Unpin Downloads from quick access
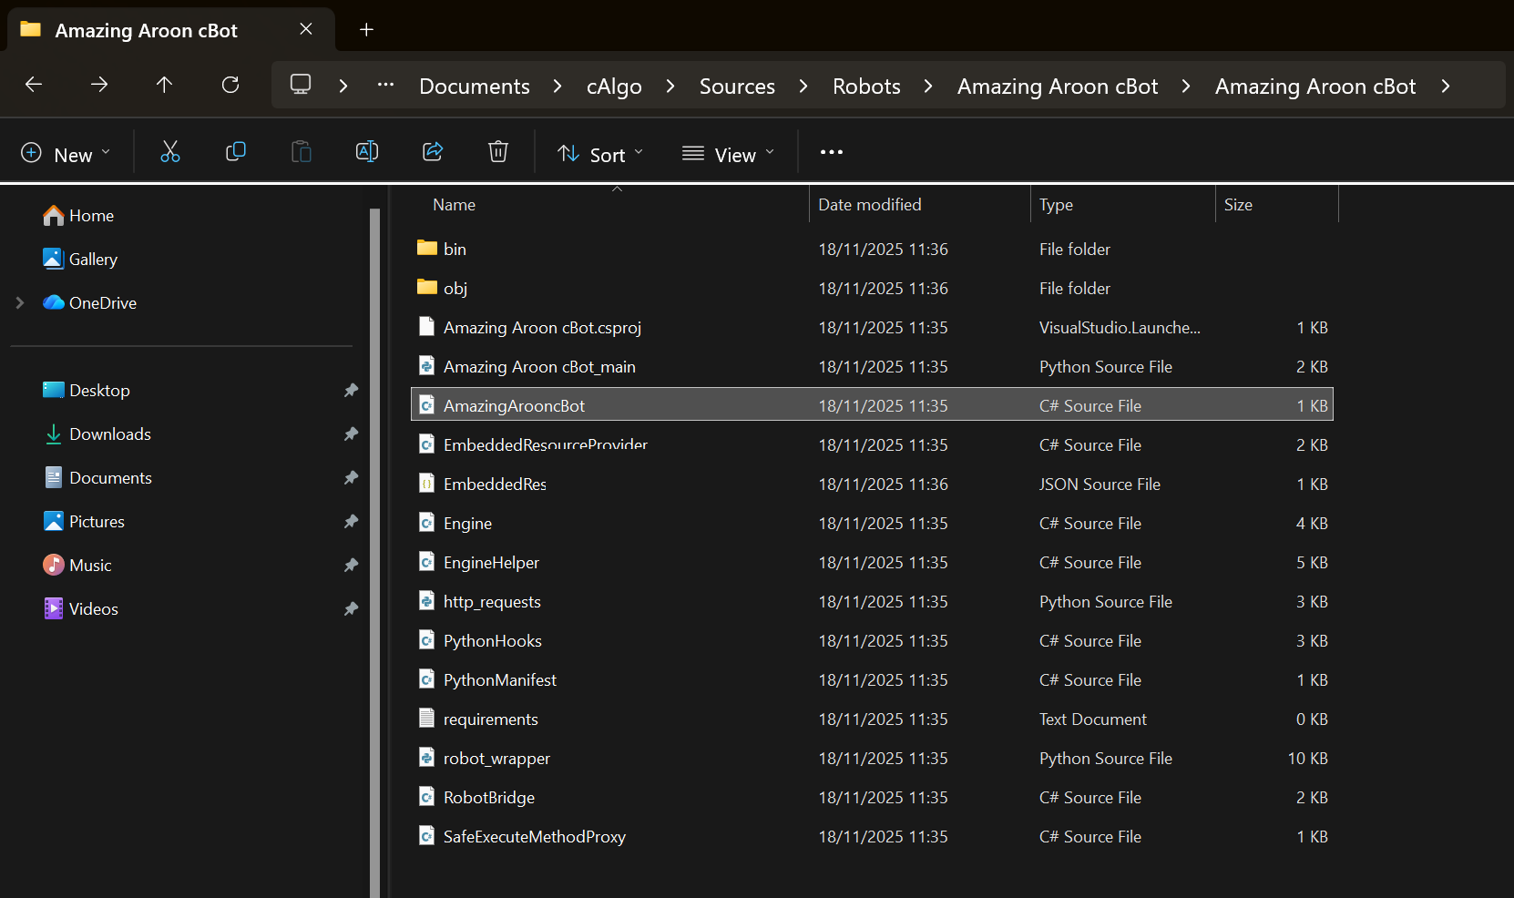The height and width of the screenshot is (898, 1514). [351, 434]
